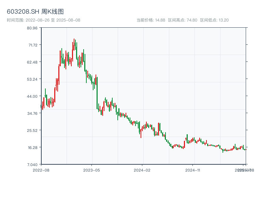Click the 区间低点 13.20 label

point(214,20)
